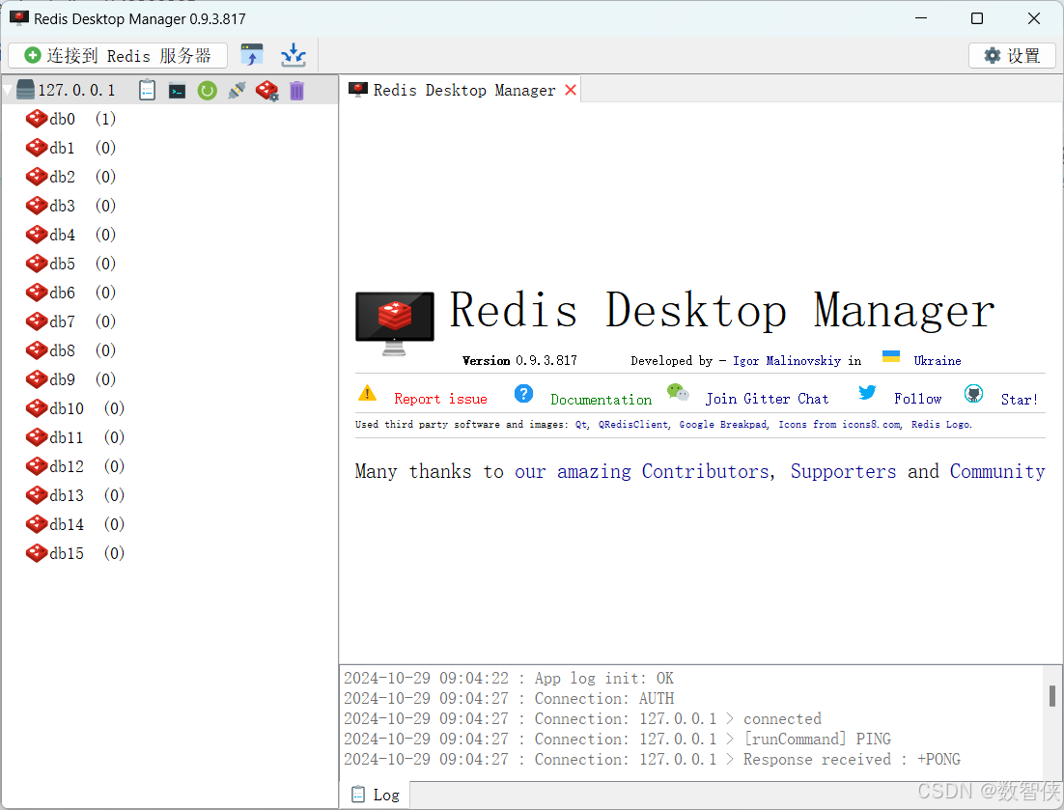Disconnect the server using the plug icon
1064x810 pixels.
238,90
